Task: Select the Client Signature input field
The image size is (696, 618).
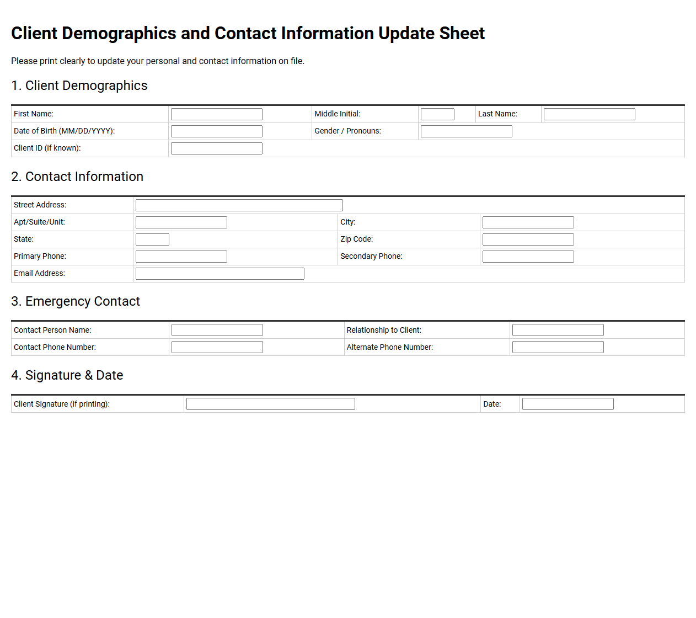Action: tap(271, 404)
